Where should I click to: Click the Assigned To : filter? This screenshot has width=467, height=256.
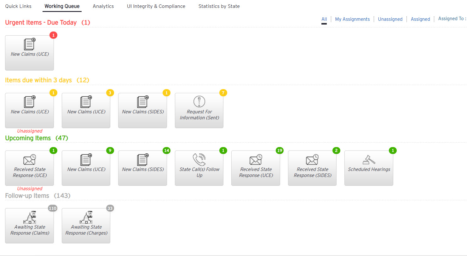(452, 19)
